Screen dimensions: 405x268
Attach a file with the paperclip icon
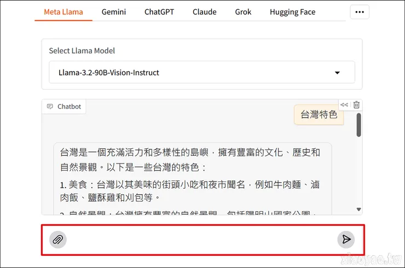pyautogui.click(x=58, y=240)
